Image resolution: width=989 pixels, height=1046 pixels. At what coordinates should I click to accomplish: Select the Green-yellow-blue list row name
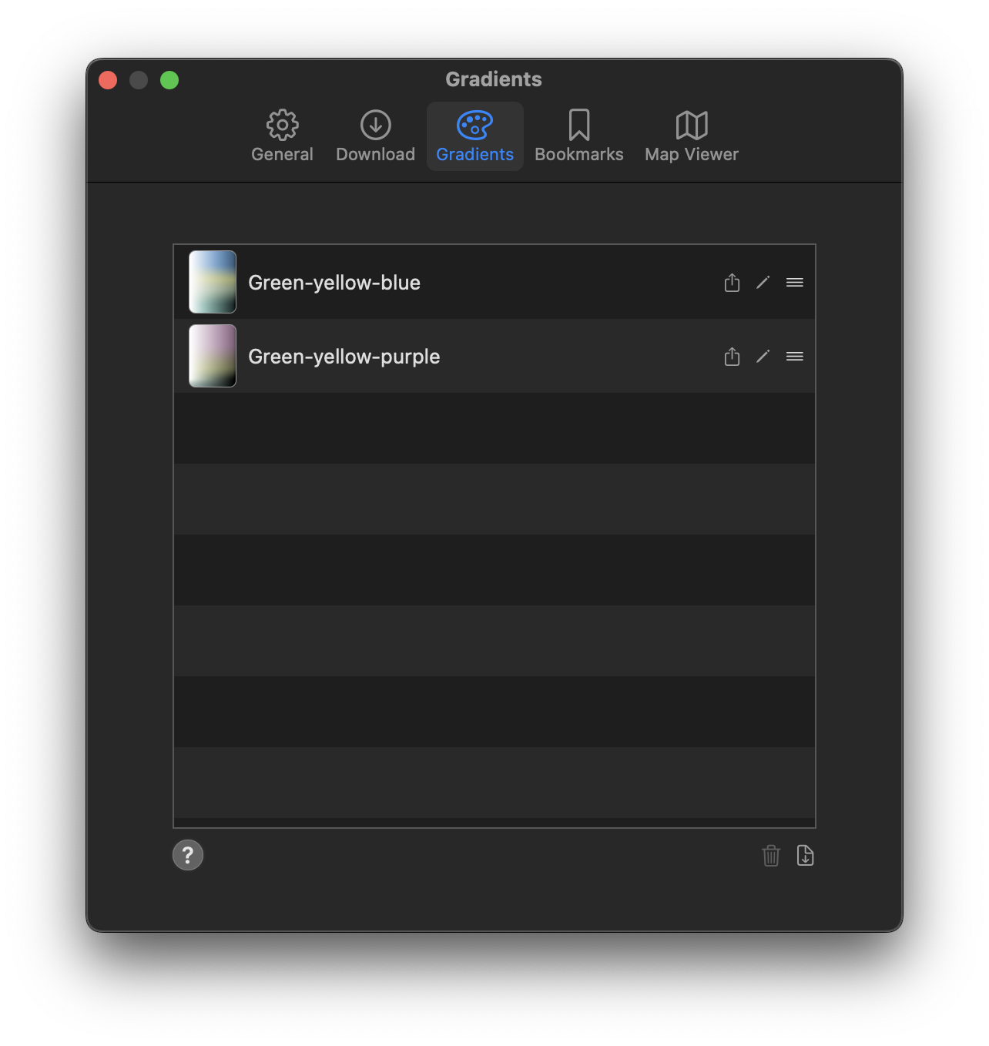point(334,283)
